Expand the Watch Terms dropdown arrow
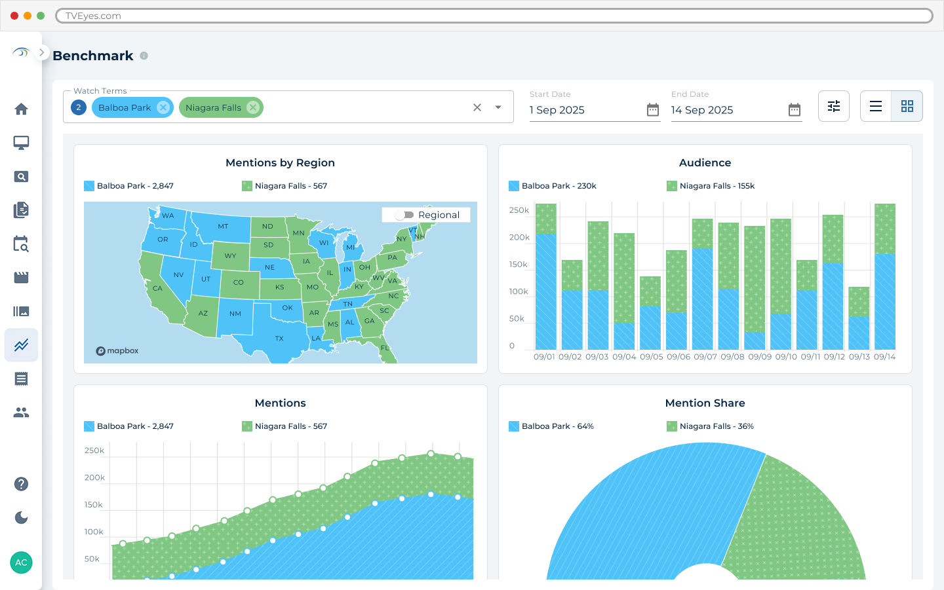Image resolution: width=944 pixels, height=590 pixels. click(498, 107)
